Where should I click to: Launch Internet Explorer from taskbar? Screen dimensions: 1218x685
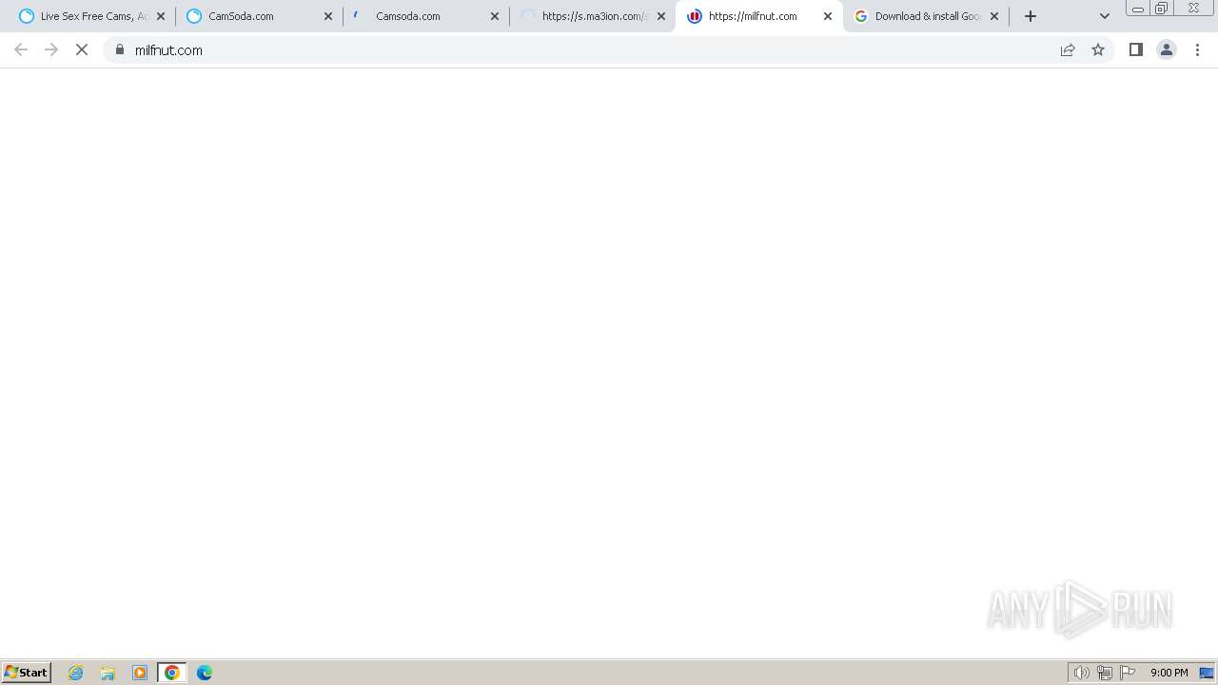pos(76,673)
